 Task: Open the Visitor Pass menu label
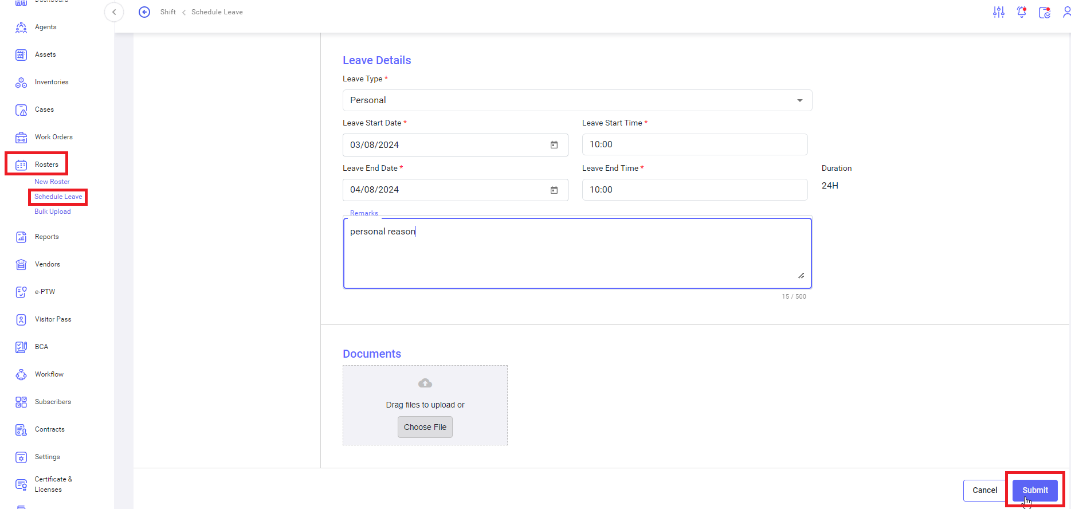[53, 319]
